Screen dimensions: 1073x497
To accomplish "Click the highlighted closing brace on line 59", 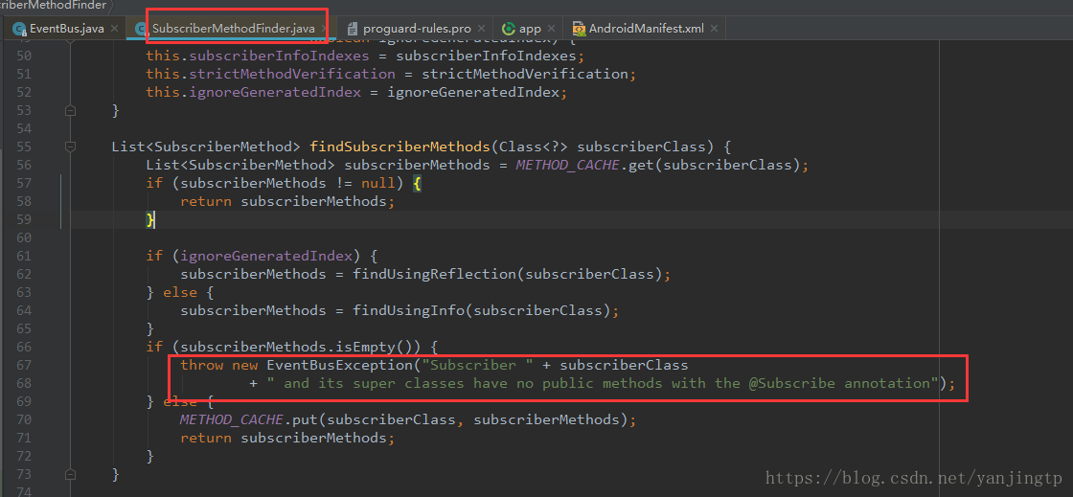I will pos(150,219).
